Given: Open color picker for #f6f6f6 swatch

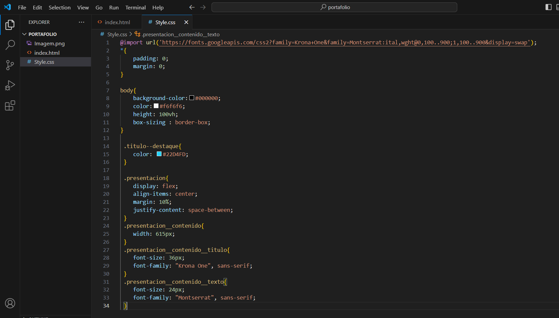Looking at the screenshot, I should point(156,106).
